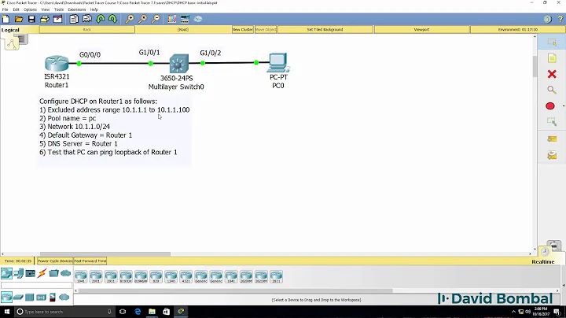Open the Options menu
Image resolution: width=566 pixels, height=318 pixels.
(x=30, y=9)
